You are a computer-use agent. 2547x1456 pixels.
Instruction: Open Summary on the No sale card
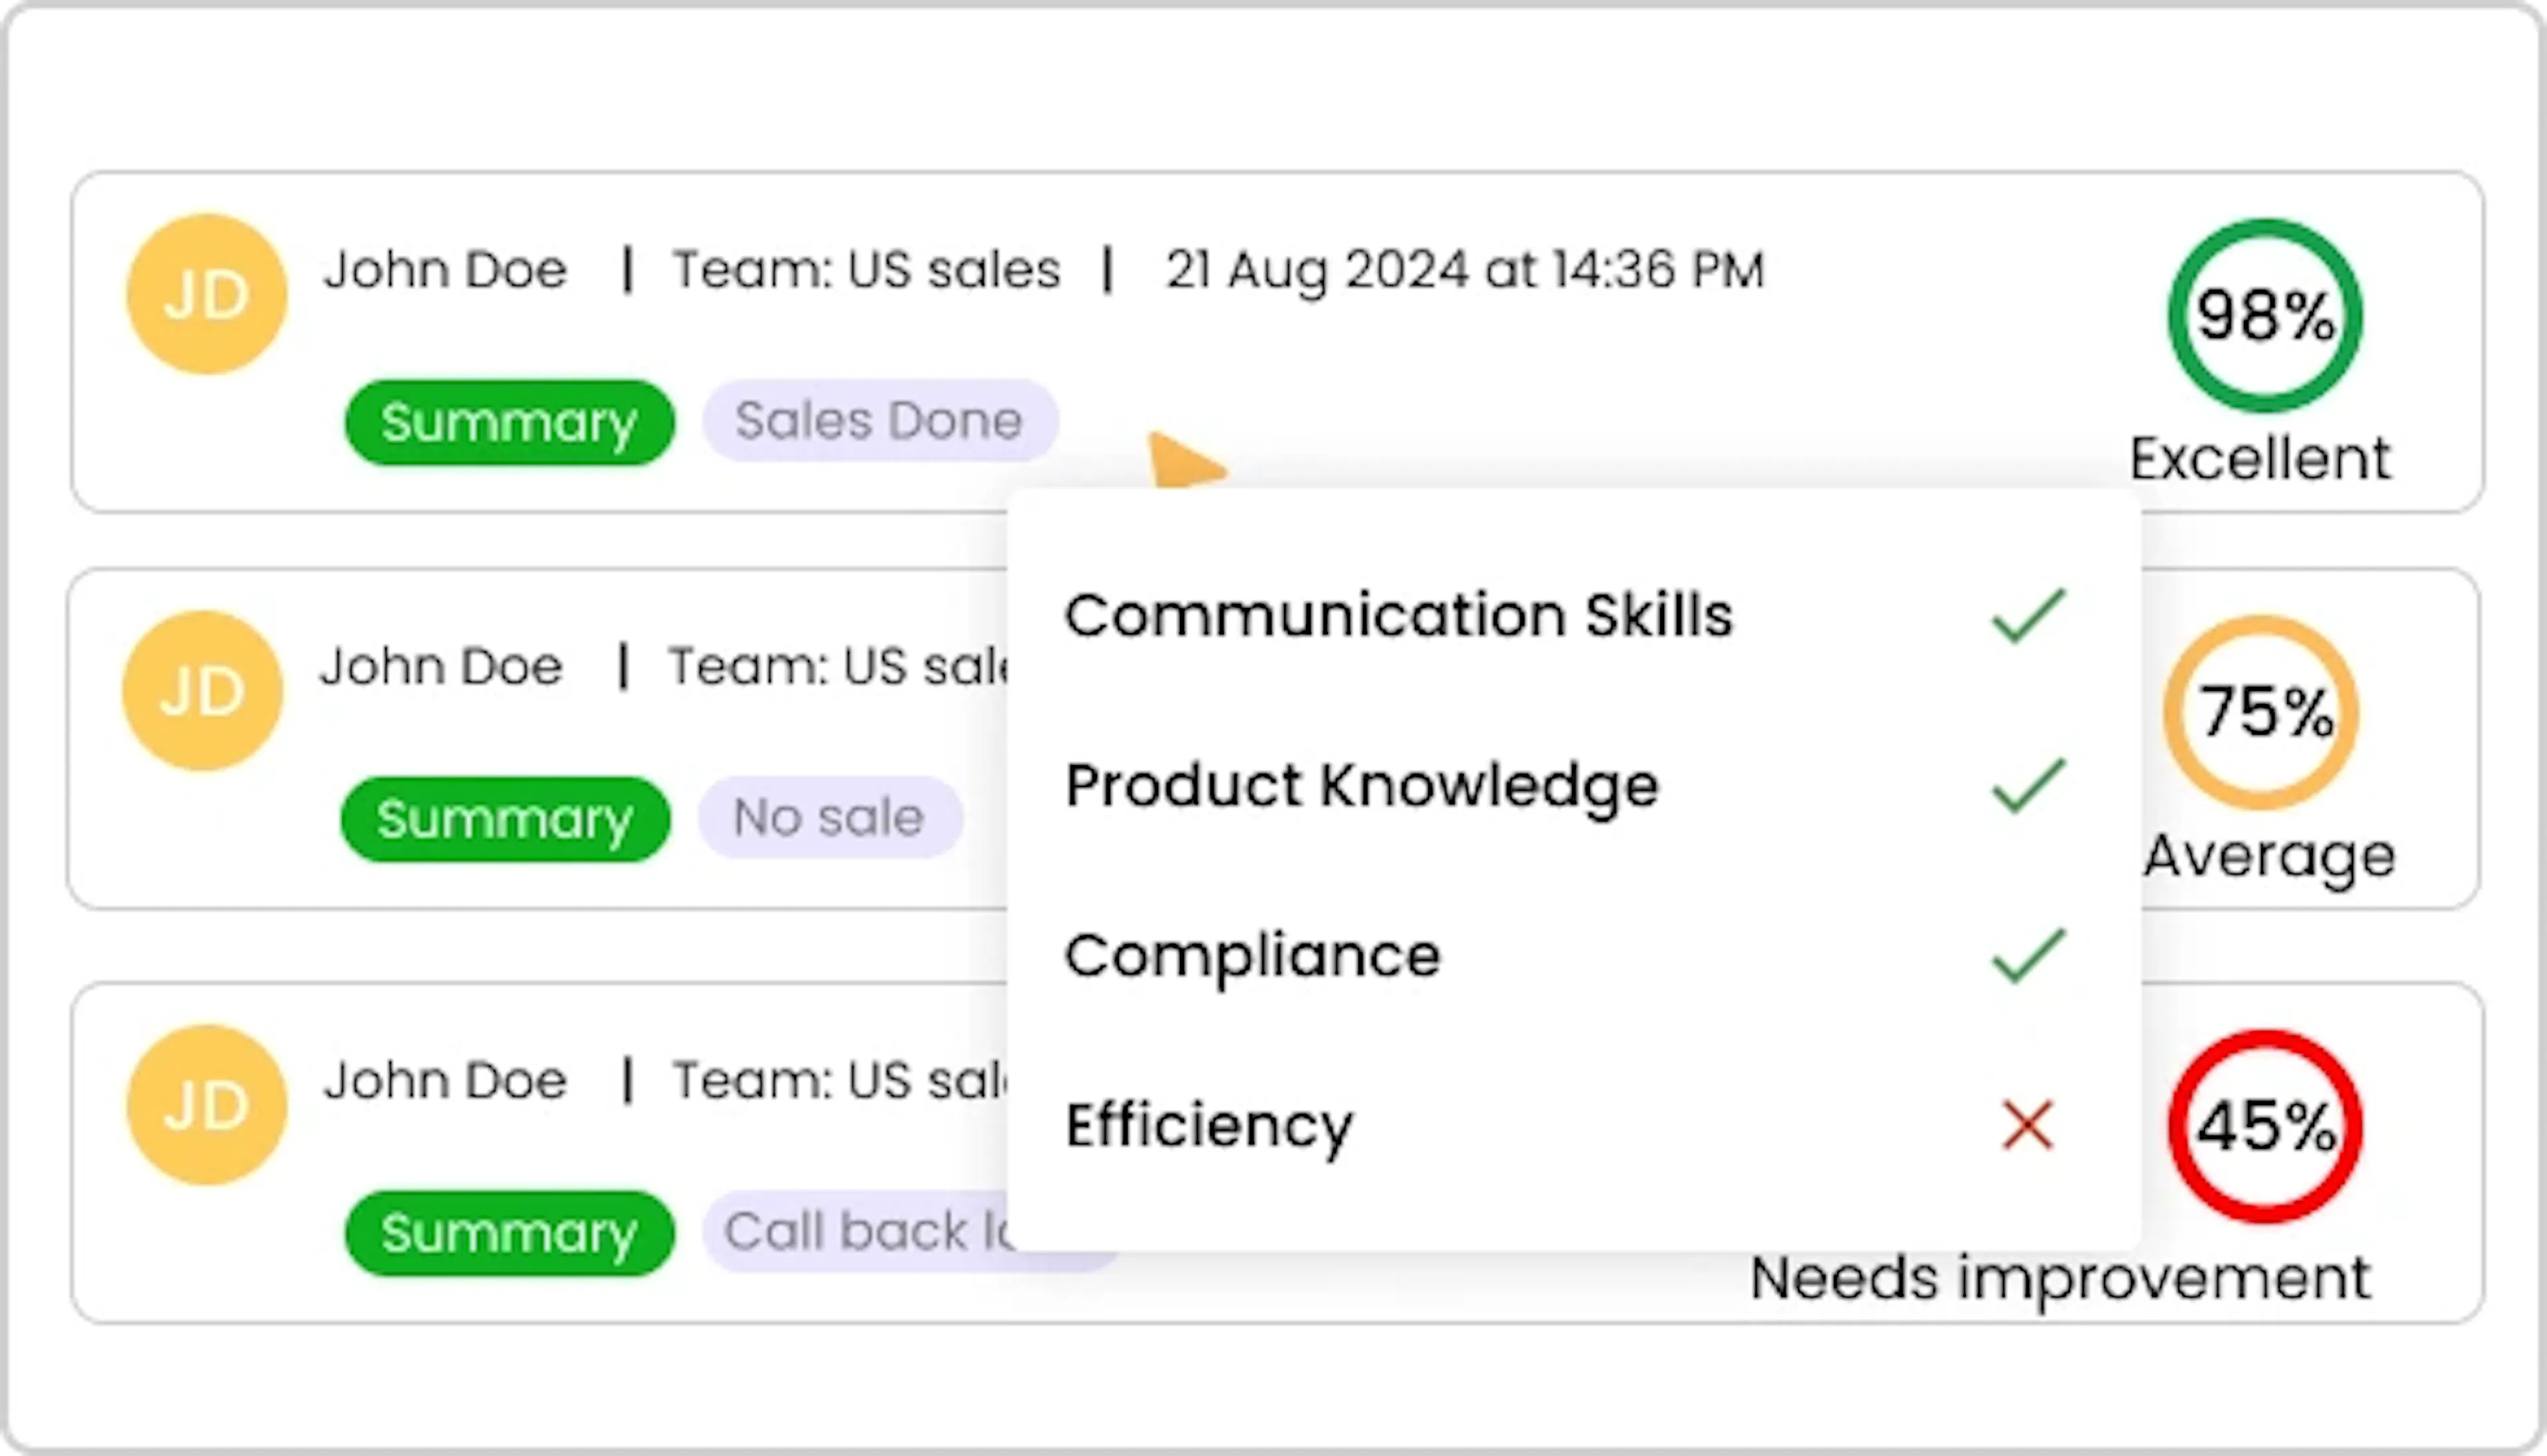505,819
